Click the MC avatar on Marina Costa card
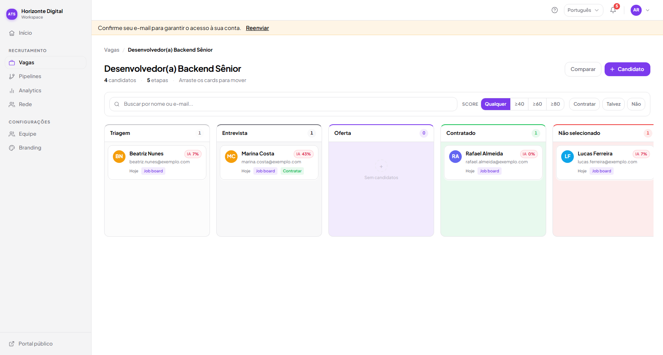This screenshot has height=355, width=663. coord(231,156)
